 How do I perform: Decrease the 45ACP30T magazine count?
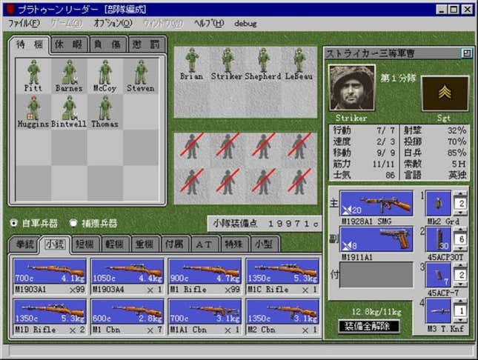pyautogui.click(x=460, y=249)
